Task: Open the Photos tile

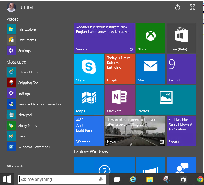Action: pos(166,100)
